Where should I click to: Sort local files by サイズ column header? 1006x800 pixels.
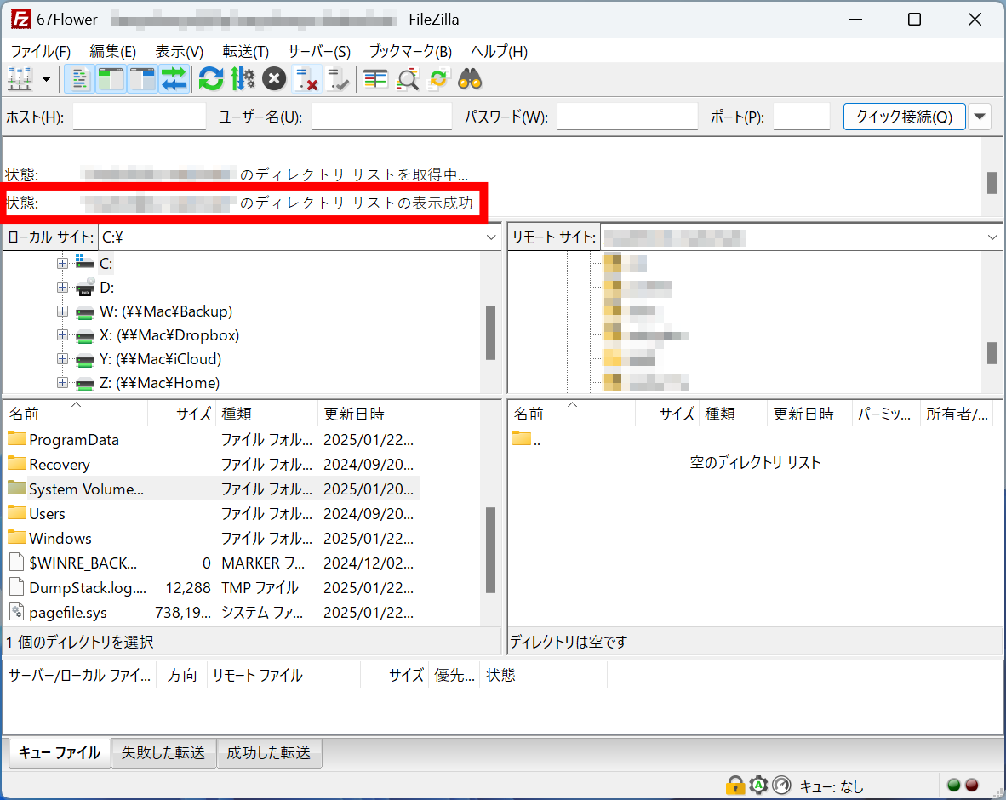coord(181,414)
